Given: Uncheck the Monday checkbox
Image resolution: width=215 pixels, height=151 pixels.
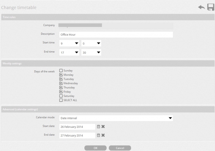Looking at the screenshot, I should [x=61, y=75].
